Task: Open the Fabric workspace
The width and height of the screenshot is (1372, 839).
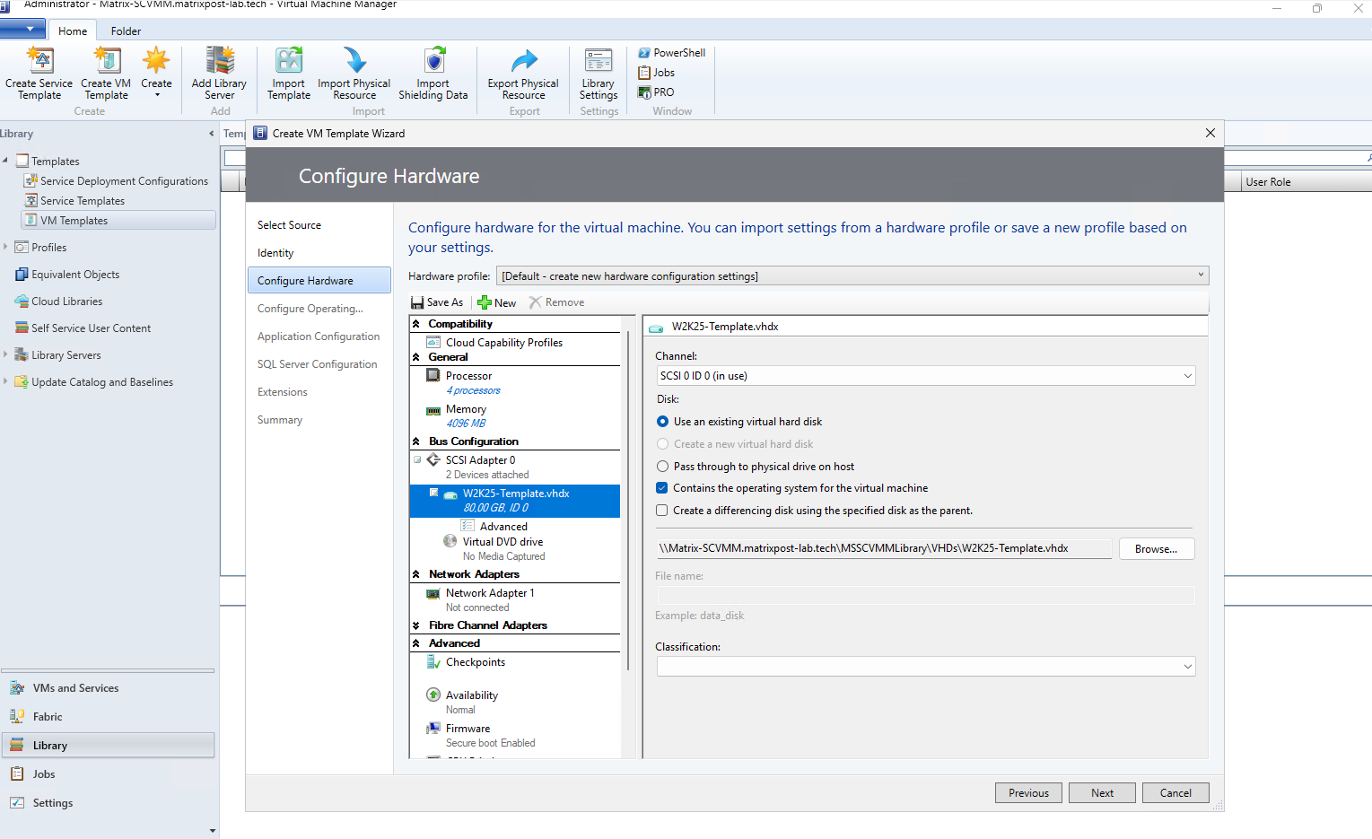Action: pyautogui.click(x=108, y=717)
